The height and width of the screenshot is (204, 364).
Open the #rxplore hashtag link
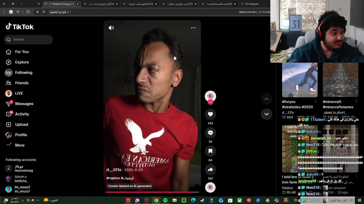113,178
